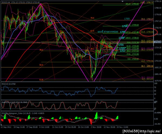
Task: Select the Fibonacci label 261.8 - 1793.63
Action: pos(132,4)
